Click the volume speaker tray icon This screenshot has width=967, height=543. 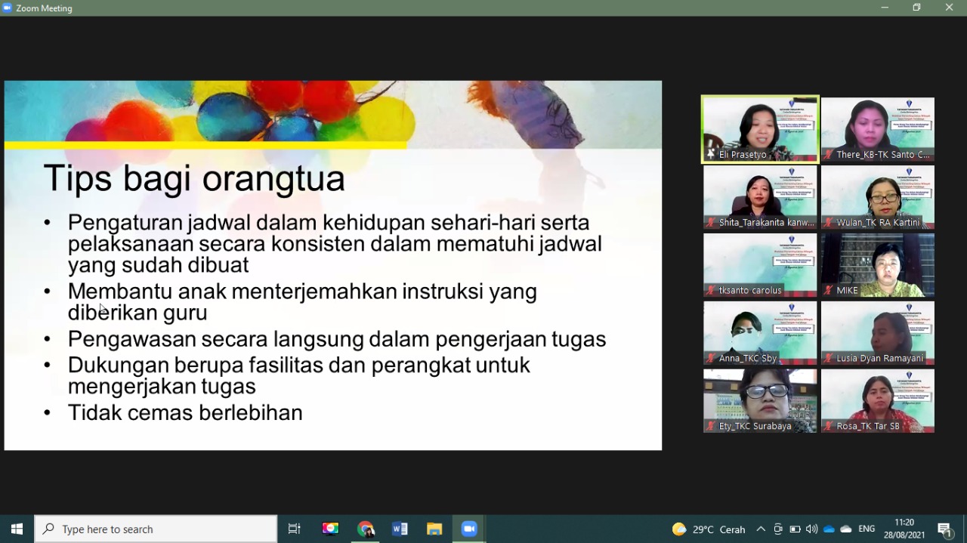tap(811, 529)
